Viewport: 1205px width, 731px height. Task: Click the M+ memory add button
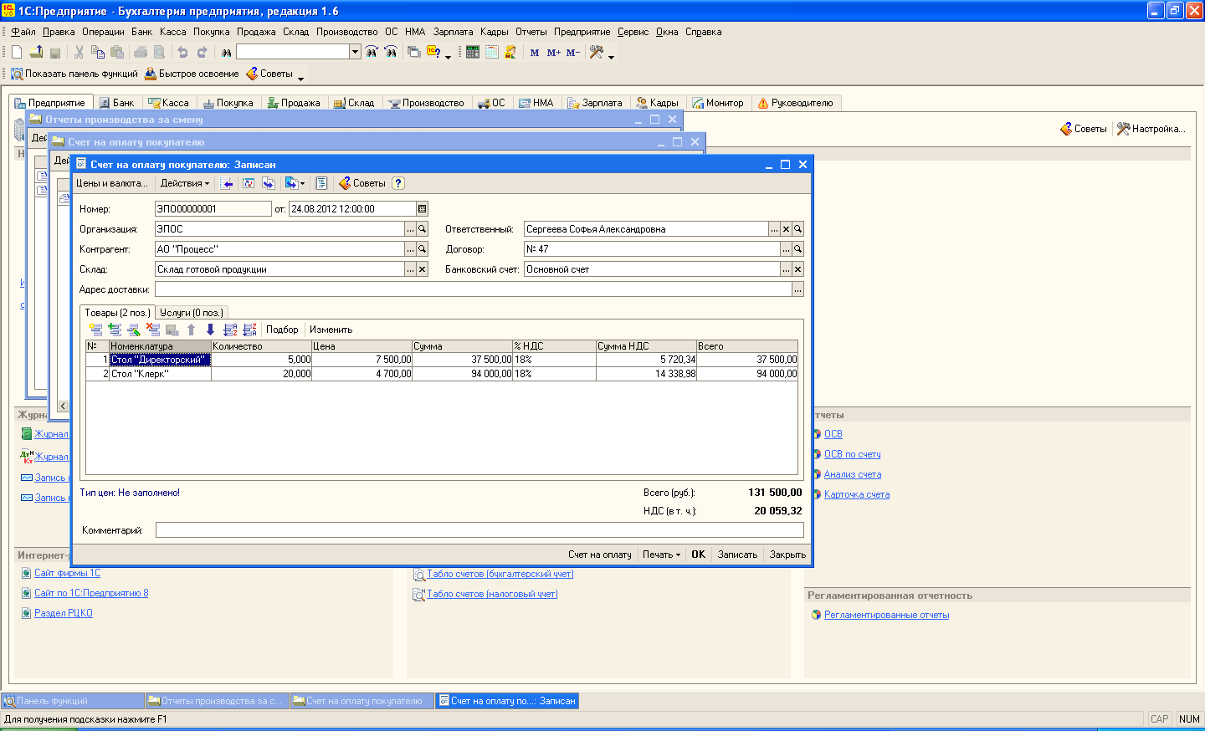pos(554,52)
